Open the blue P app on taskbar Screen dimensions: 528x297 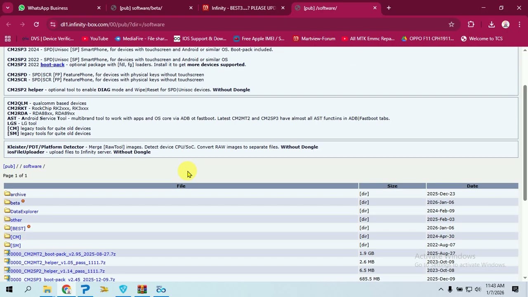[85, 290]
